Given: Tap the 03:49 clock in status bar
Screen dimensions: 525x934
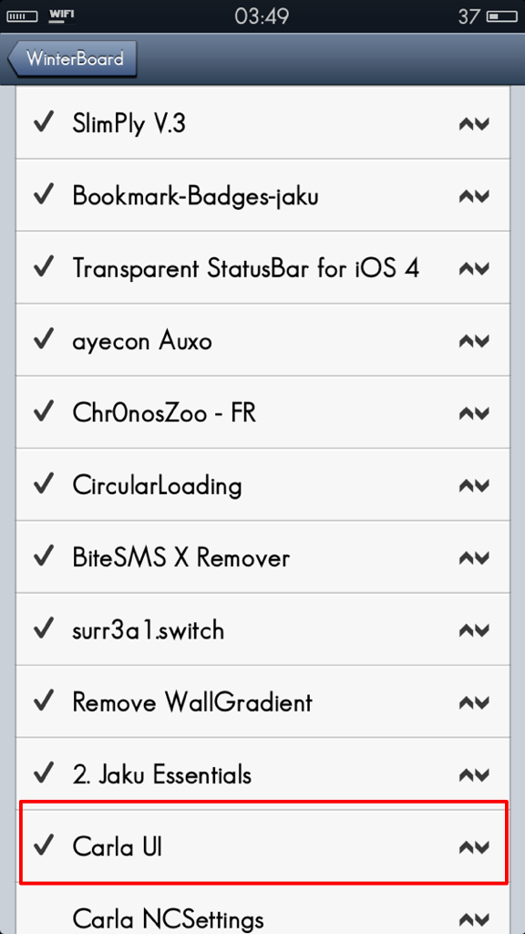Looking at the screenshot, I should coord(262,16).
